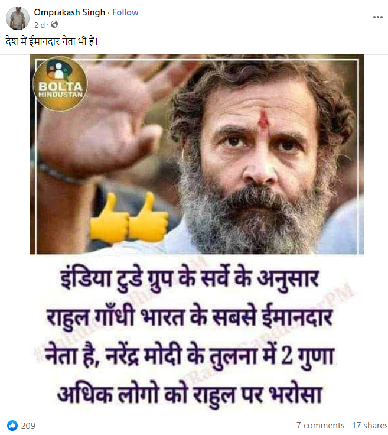388x435 pixels.
Task: Click the right thumbs-up emoji in image
Action: coord(149,216)
